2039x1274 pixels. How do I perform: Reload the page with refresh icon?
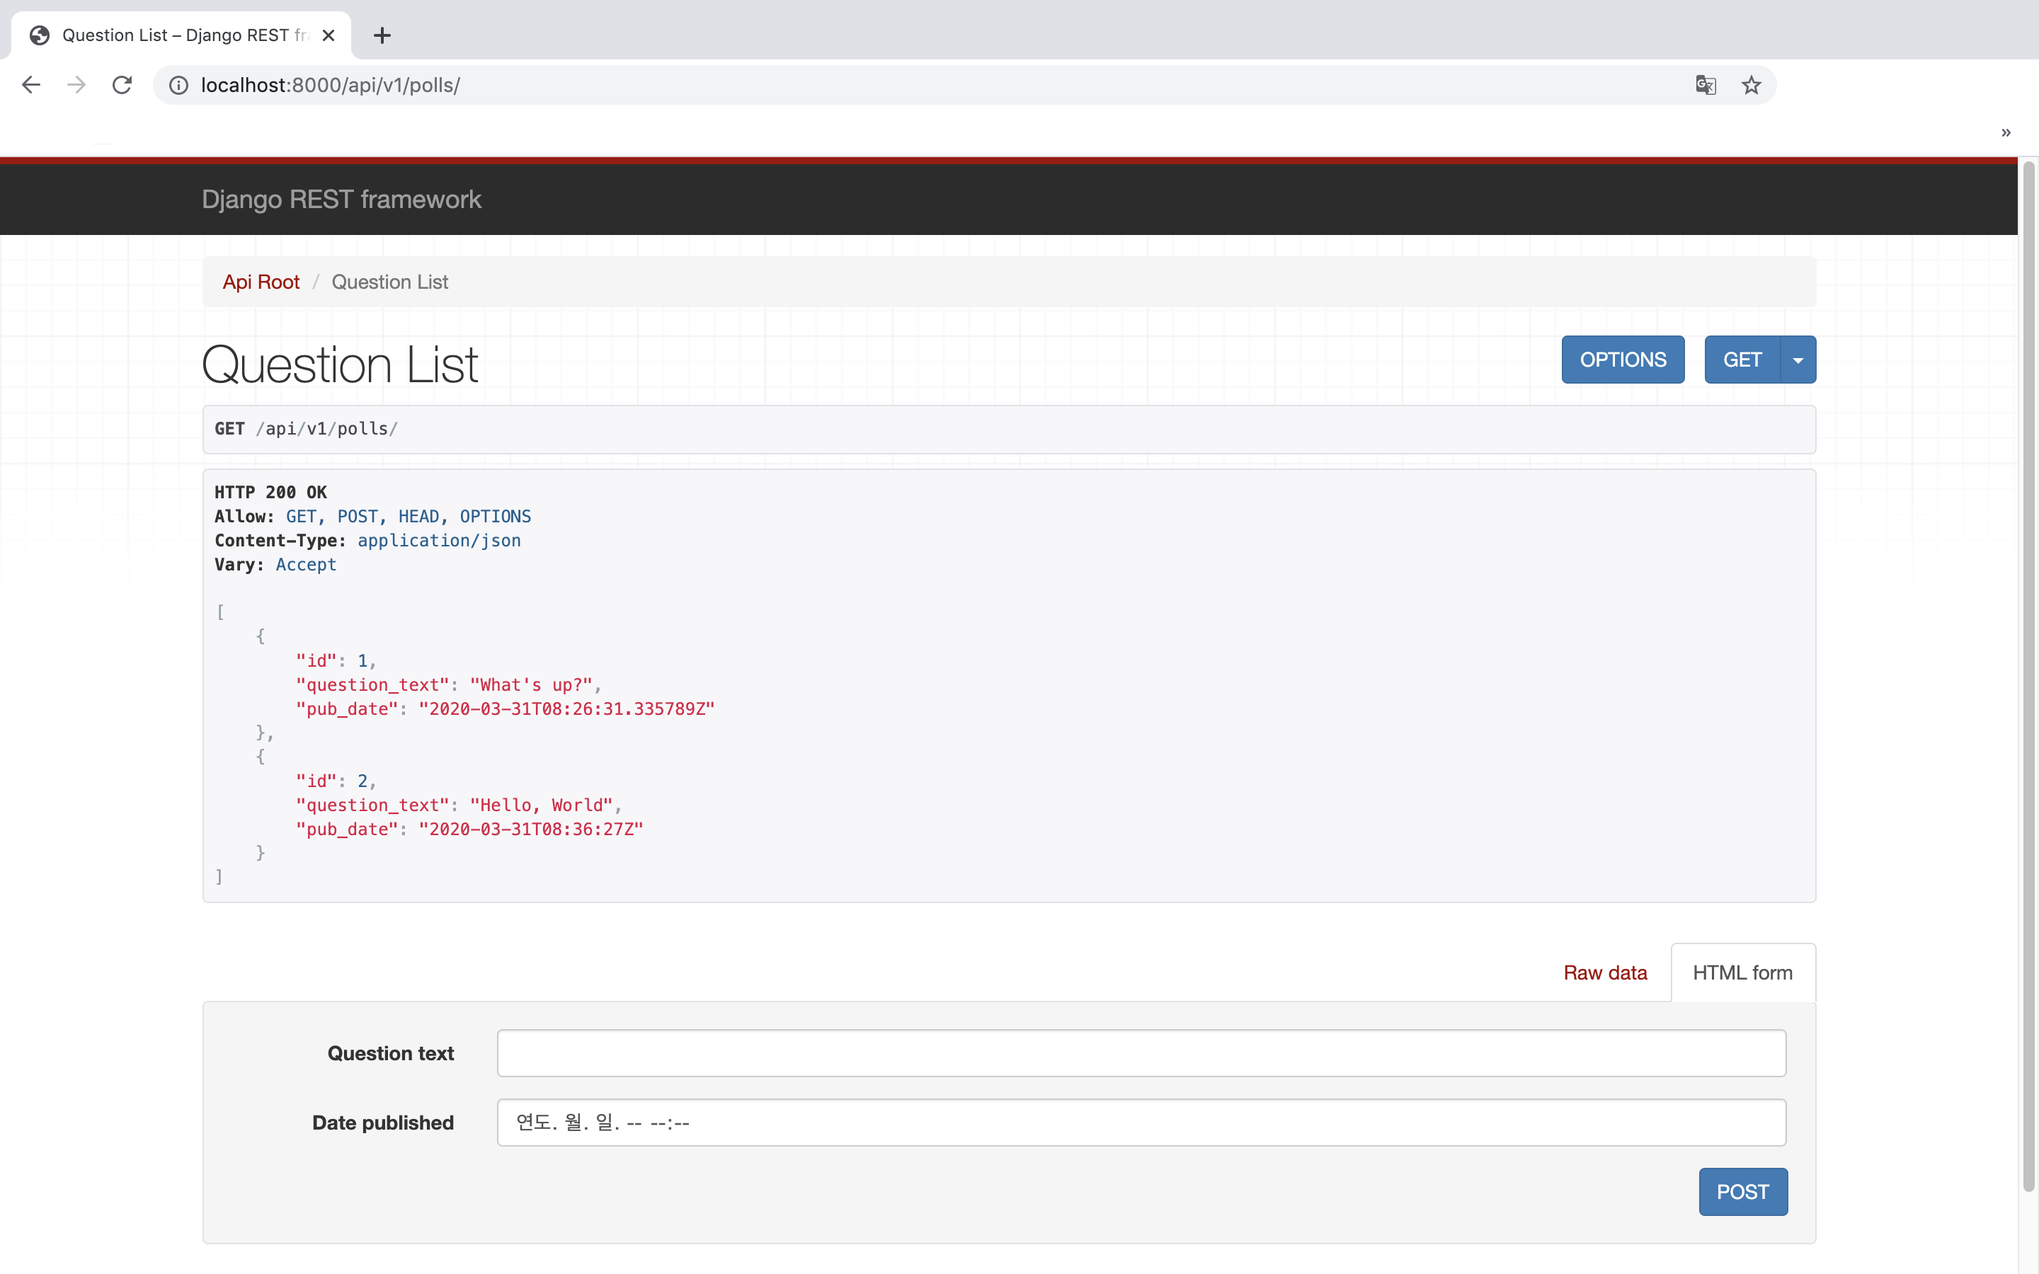(122, 85)
